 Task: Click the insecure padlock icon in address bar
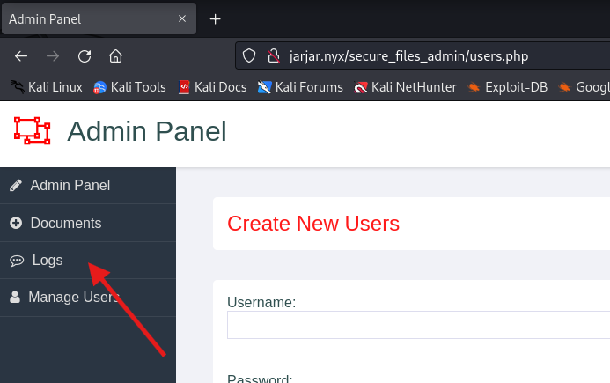click(272, 56)
